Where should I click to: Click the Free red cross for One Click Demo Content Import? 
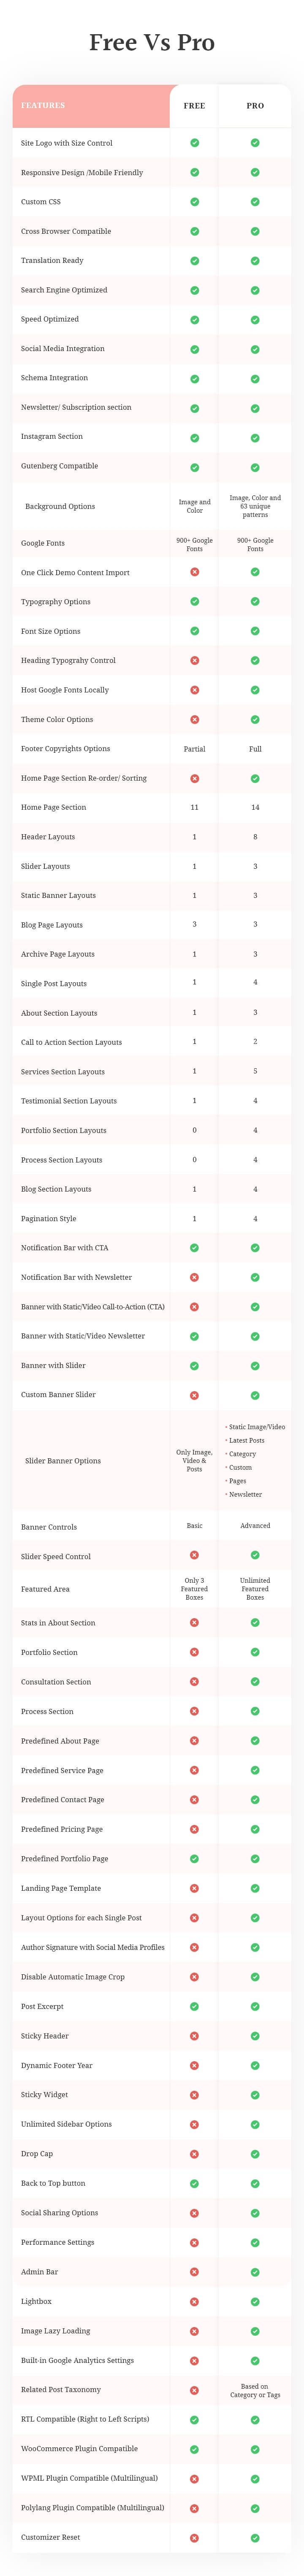194,572
